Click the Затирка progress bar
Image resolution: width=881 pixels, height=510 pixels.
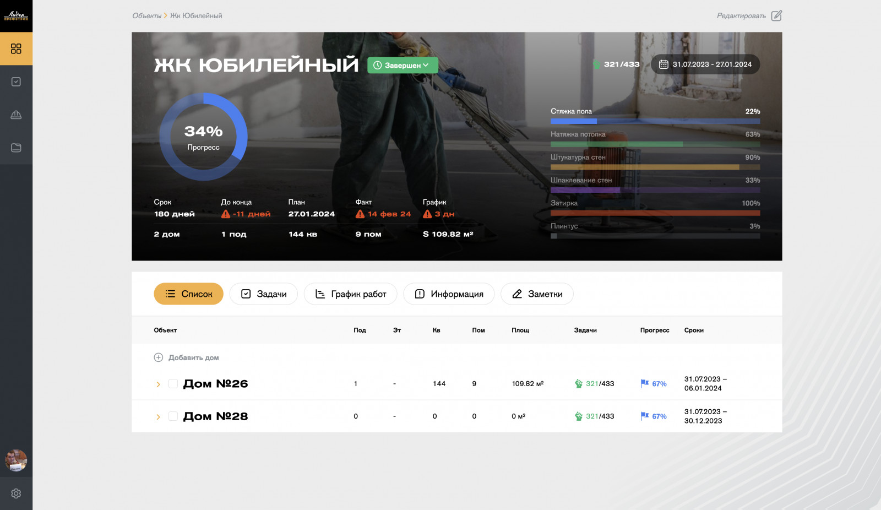pos(655,213)
